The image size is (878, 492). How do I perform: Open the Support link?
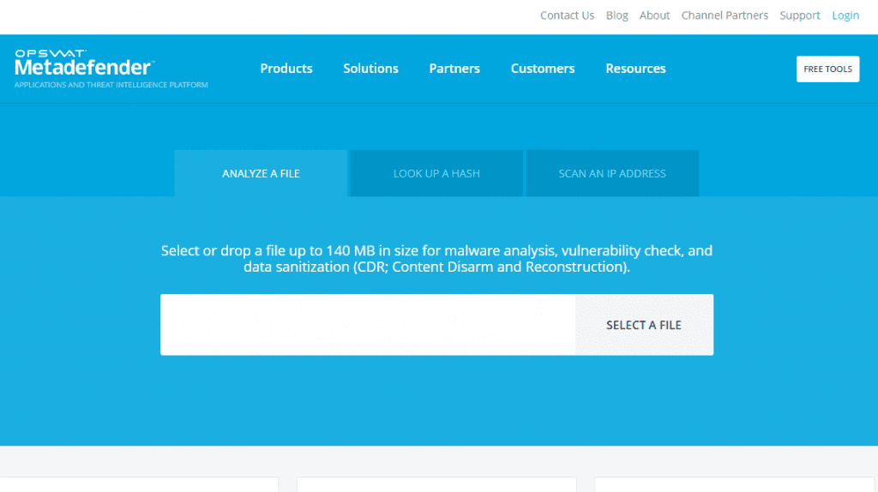pyautogui.click(x=800, y=15)
